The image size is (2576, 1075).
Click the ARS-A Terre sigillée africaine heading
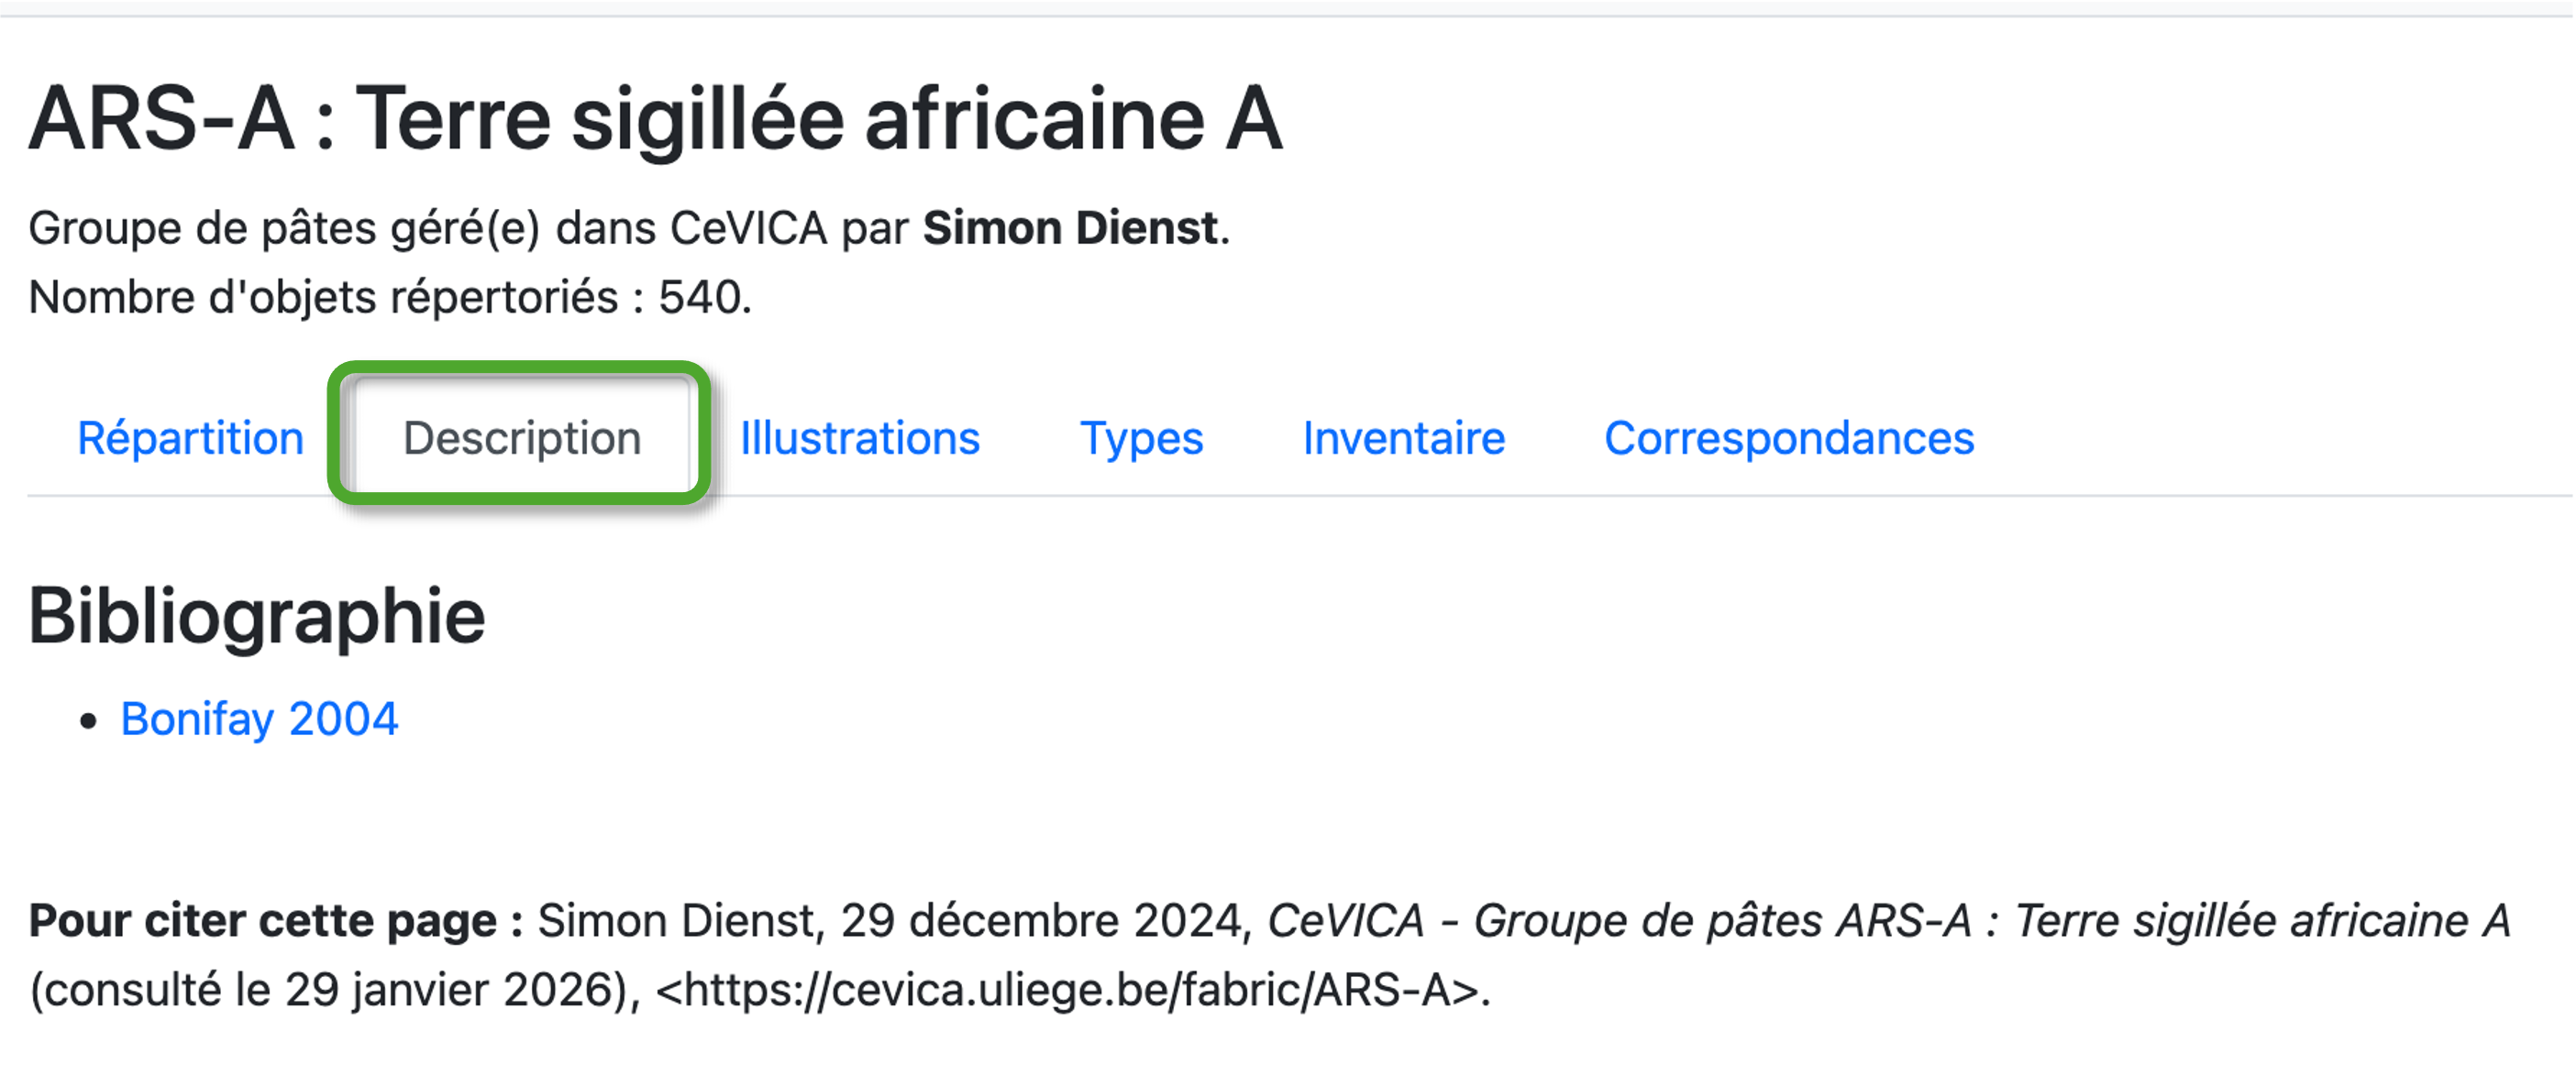(x=655, y=120)
